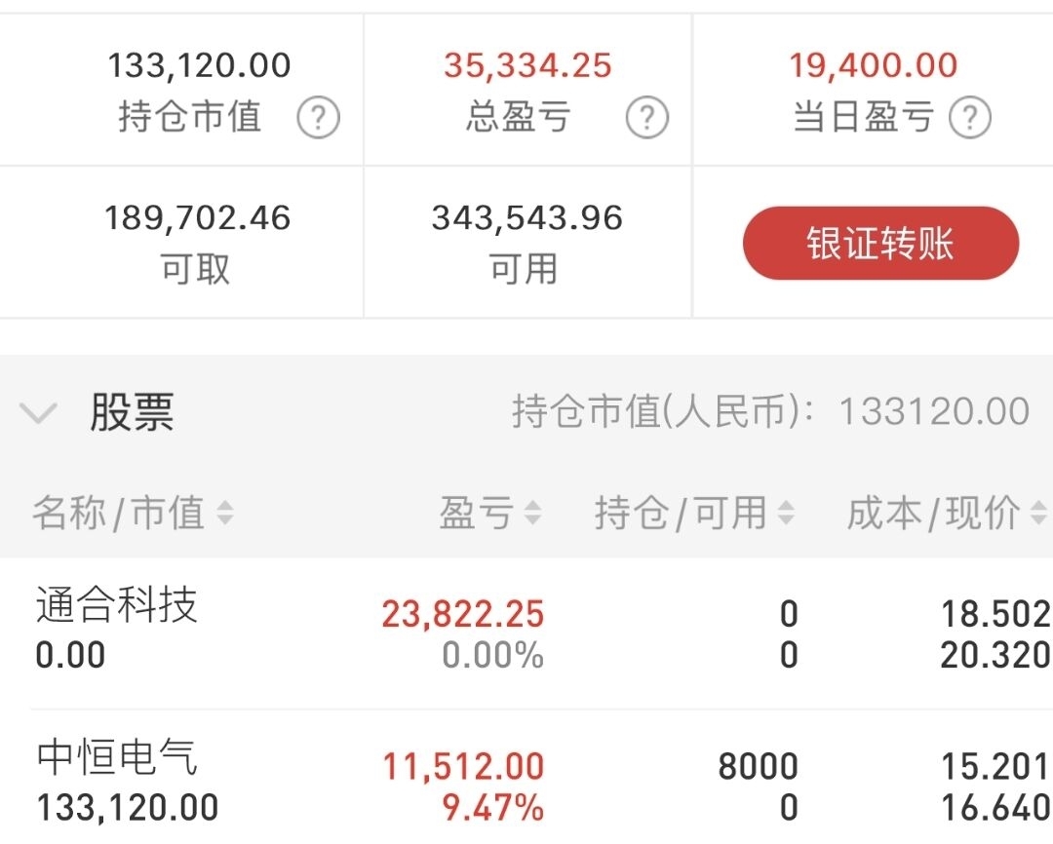Sort by 持仓/可用 column arrows

pos(786,513)
